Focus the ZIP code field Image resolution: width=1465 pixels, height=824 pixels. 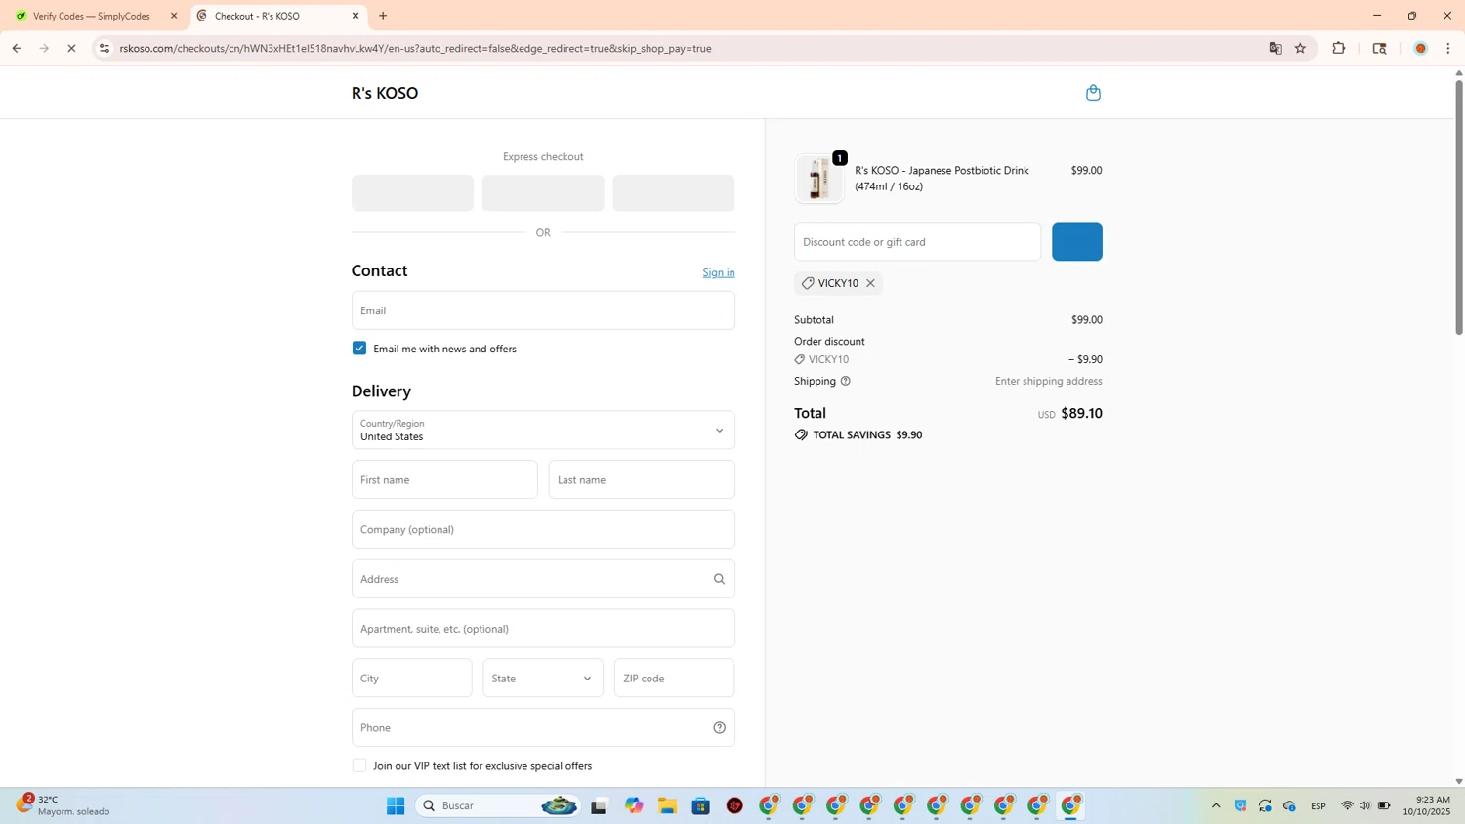point(674,679)
